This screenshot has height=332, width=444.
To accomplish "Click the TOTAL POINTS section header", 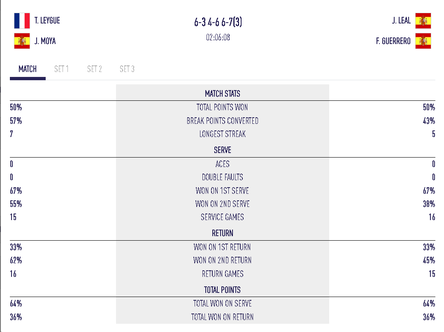I will point(222,290).
